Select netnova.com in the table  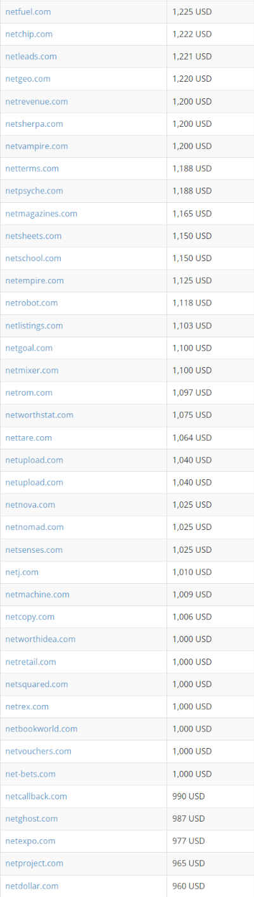pos(30,505)
